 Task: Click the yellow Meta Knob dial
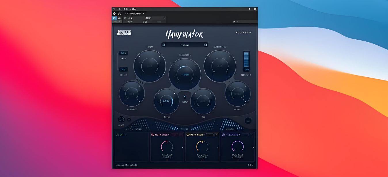[x=202, y=146]
